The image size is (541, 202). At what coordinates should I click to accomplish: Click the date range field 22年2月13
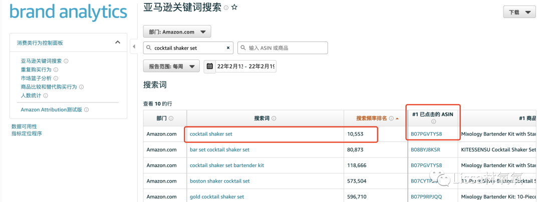coord(245,66)
